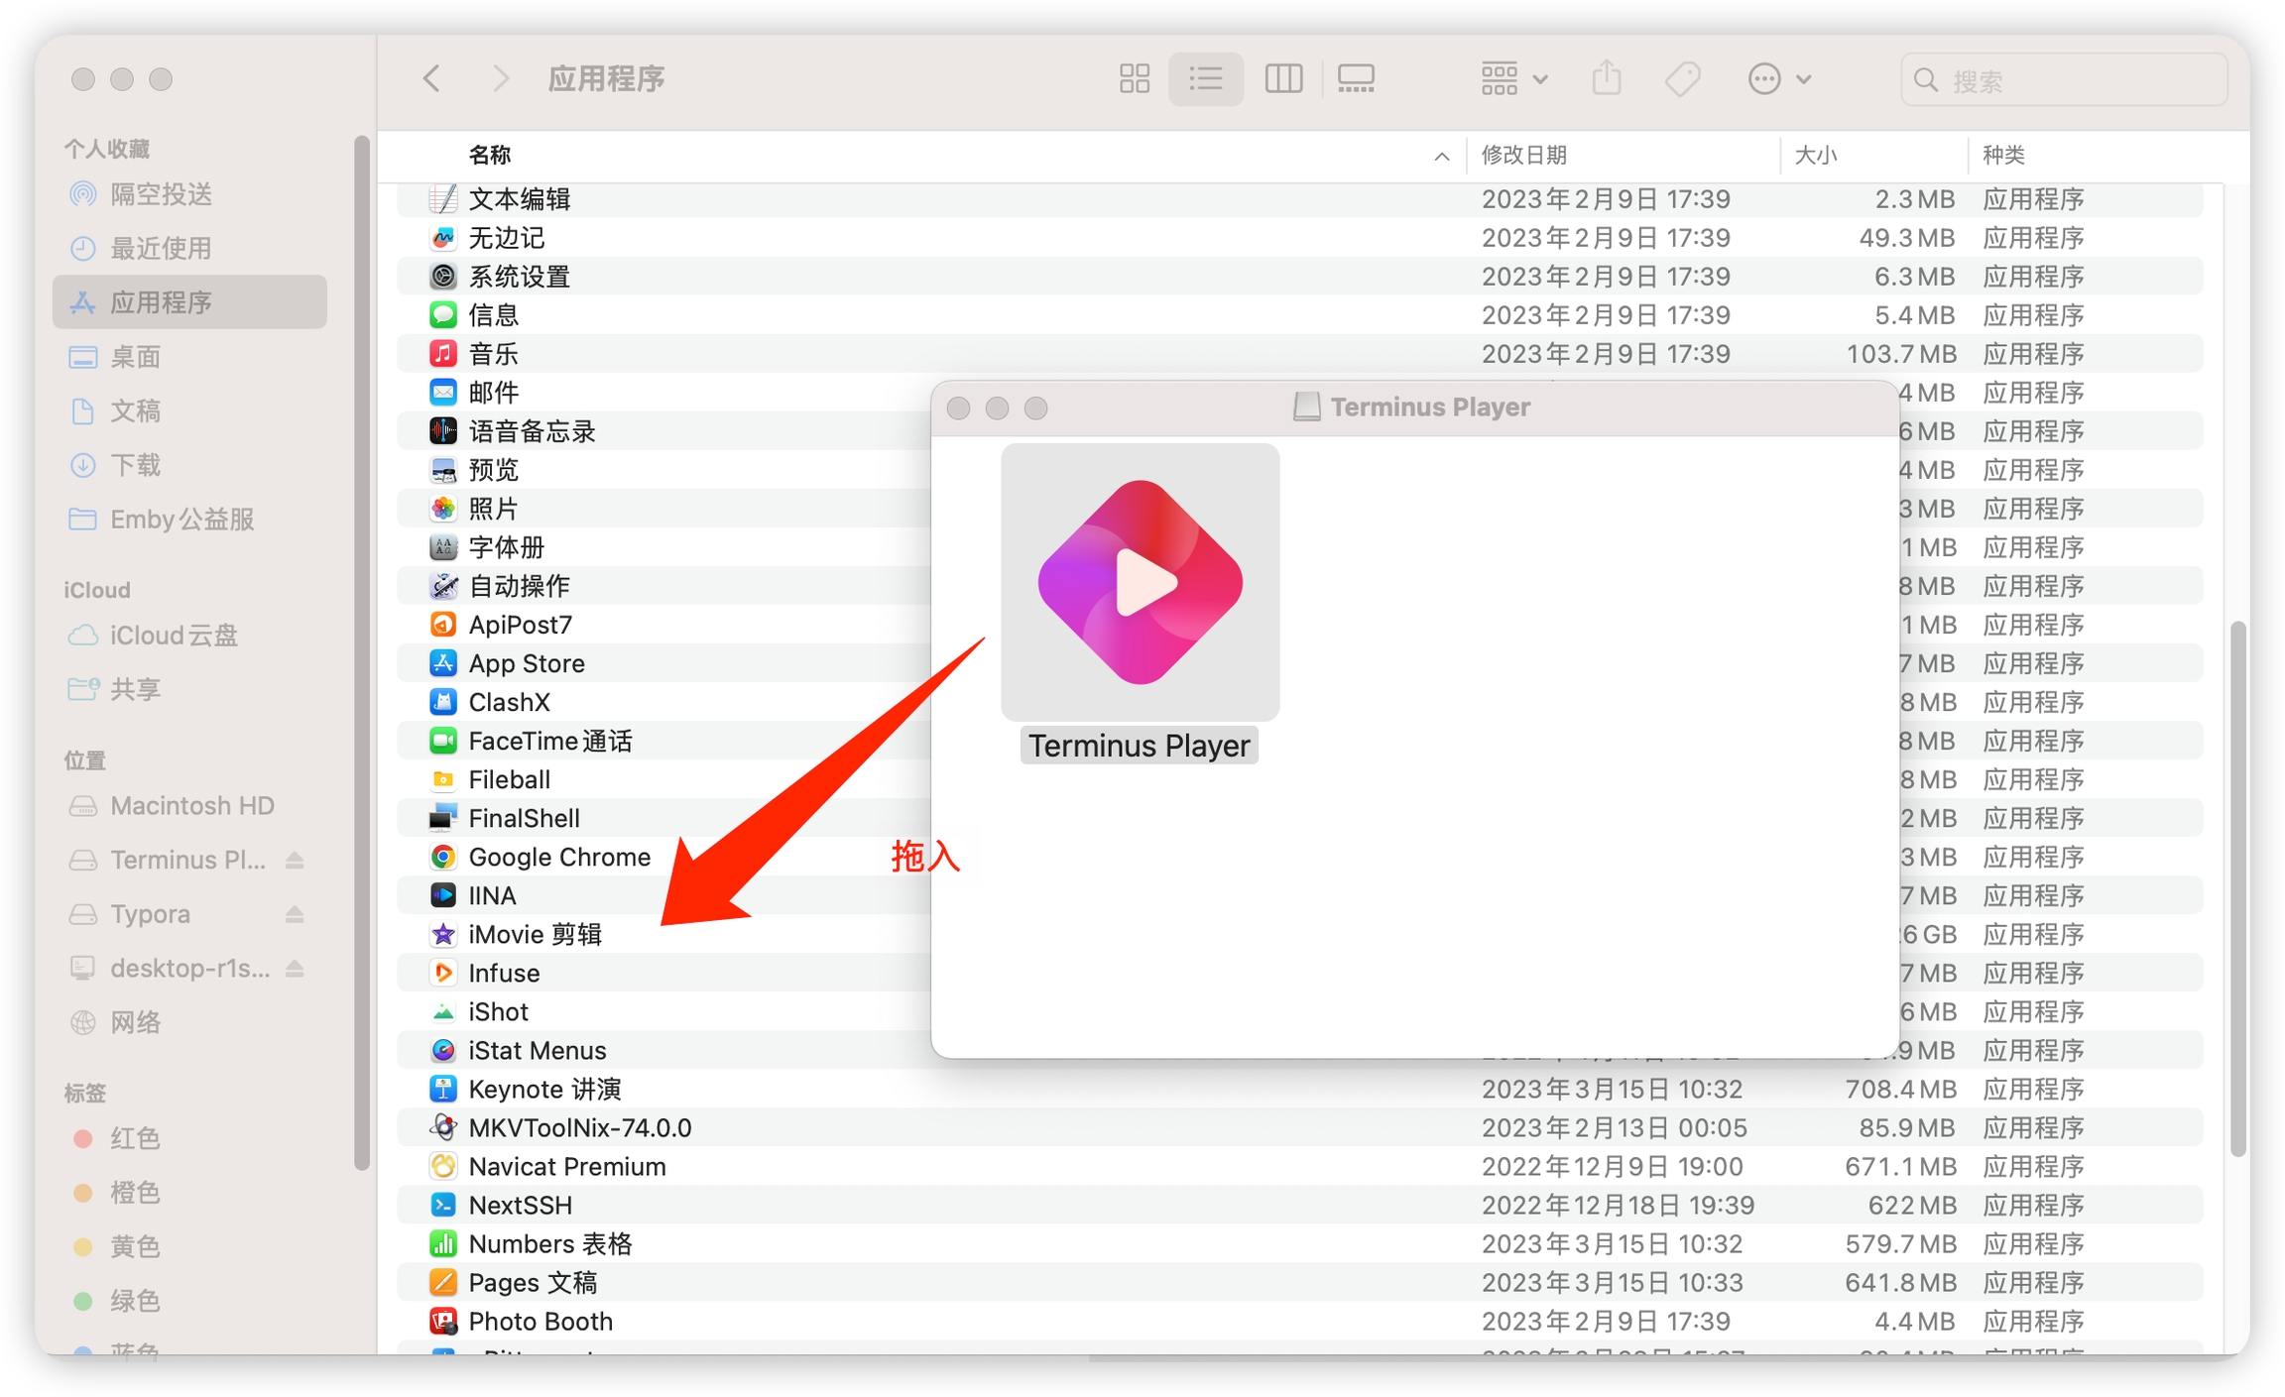Go back with the left chevron

click(431, 78)
